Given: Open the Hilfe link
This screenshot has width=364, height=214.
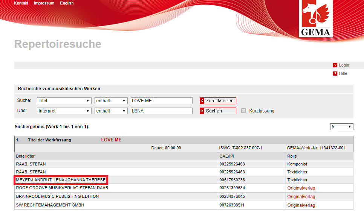Looking at the screenshot, I should coord(343,73).
